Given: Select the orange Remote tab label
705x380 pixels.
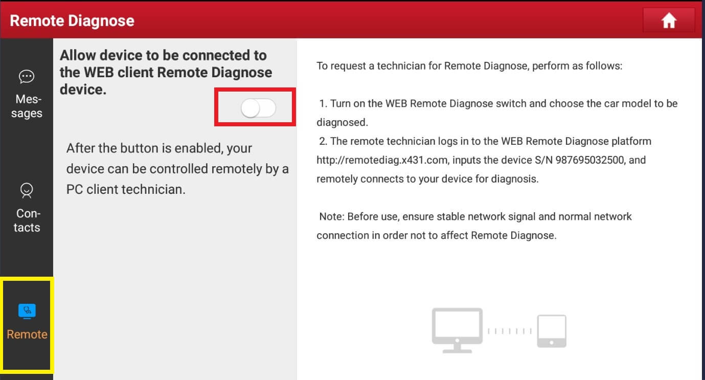Looking at the screenshot, I should (27, 334).
